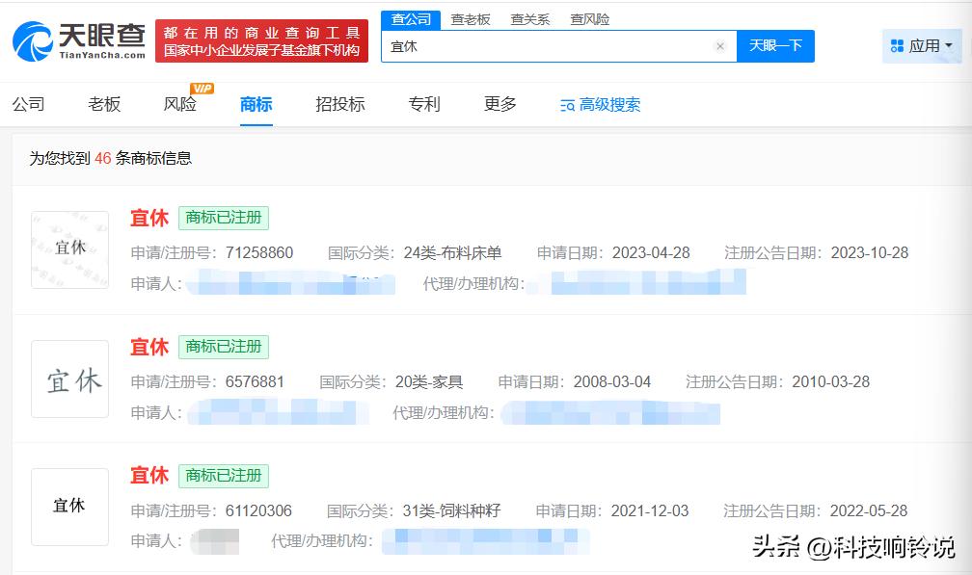972x575 pixels.
Task: Click blurred agency of trademark 6576881
Action: tap(610, 413)
